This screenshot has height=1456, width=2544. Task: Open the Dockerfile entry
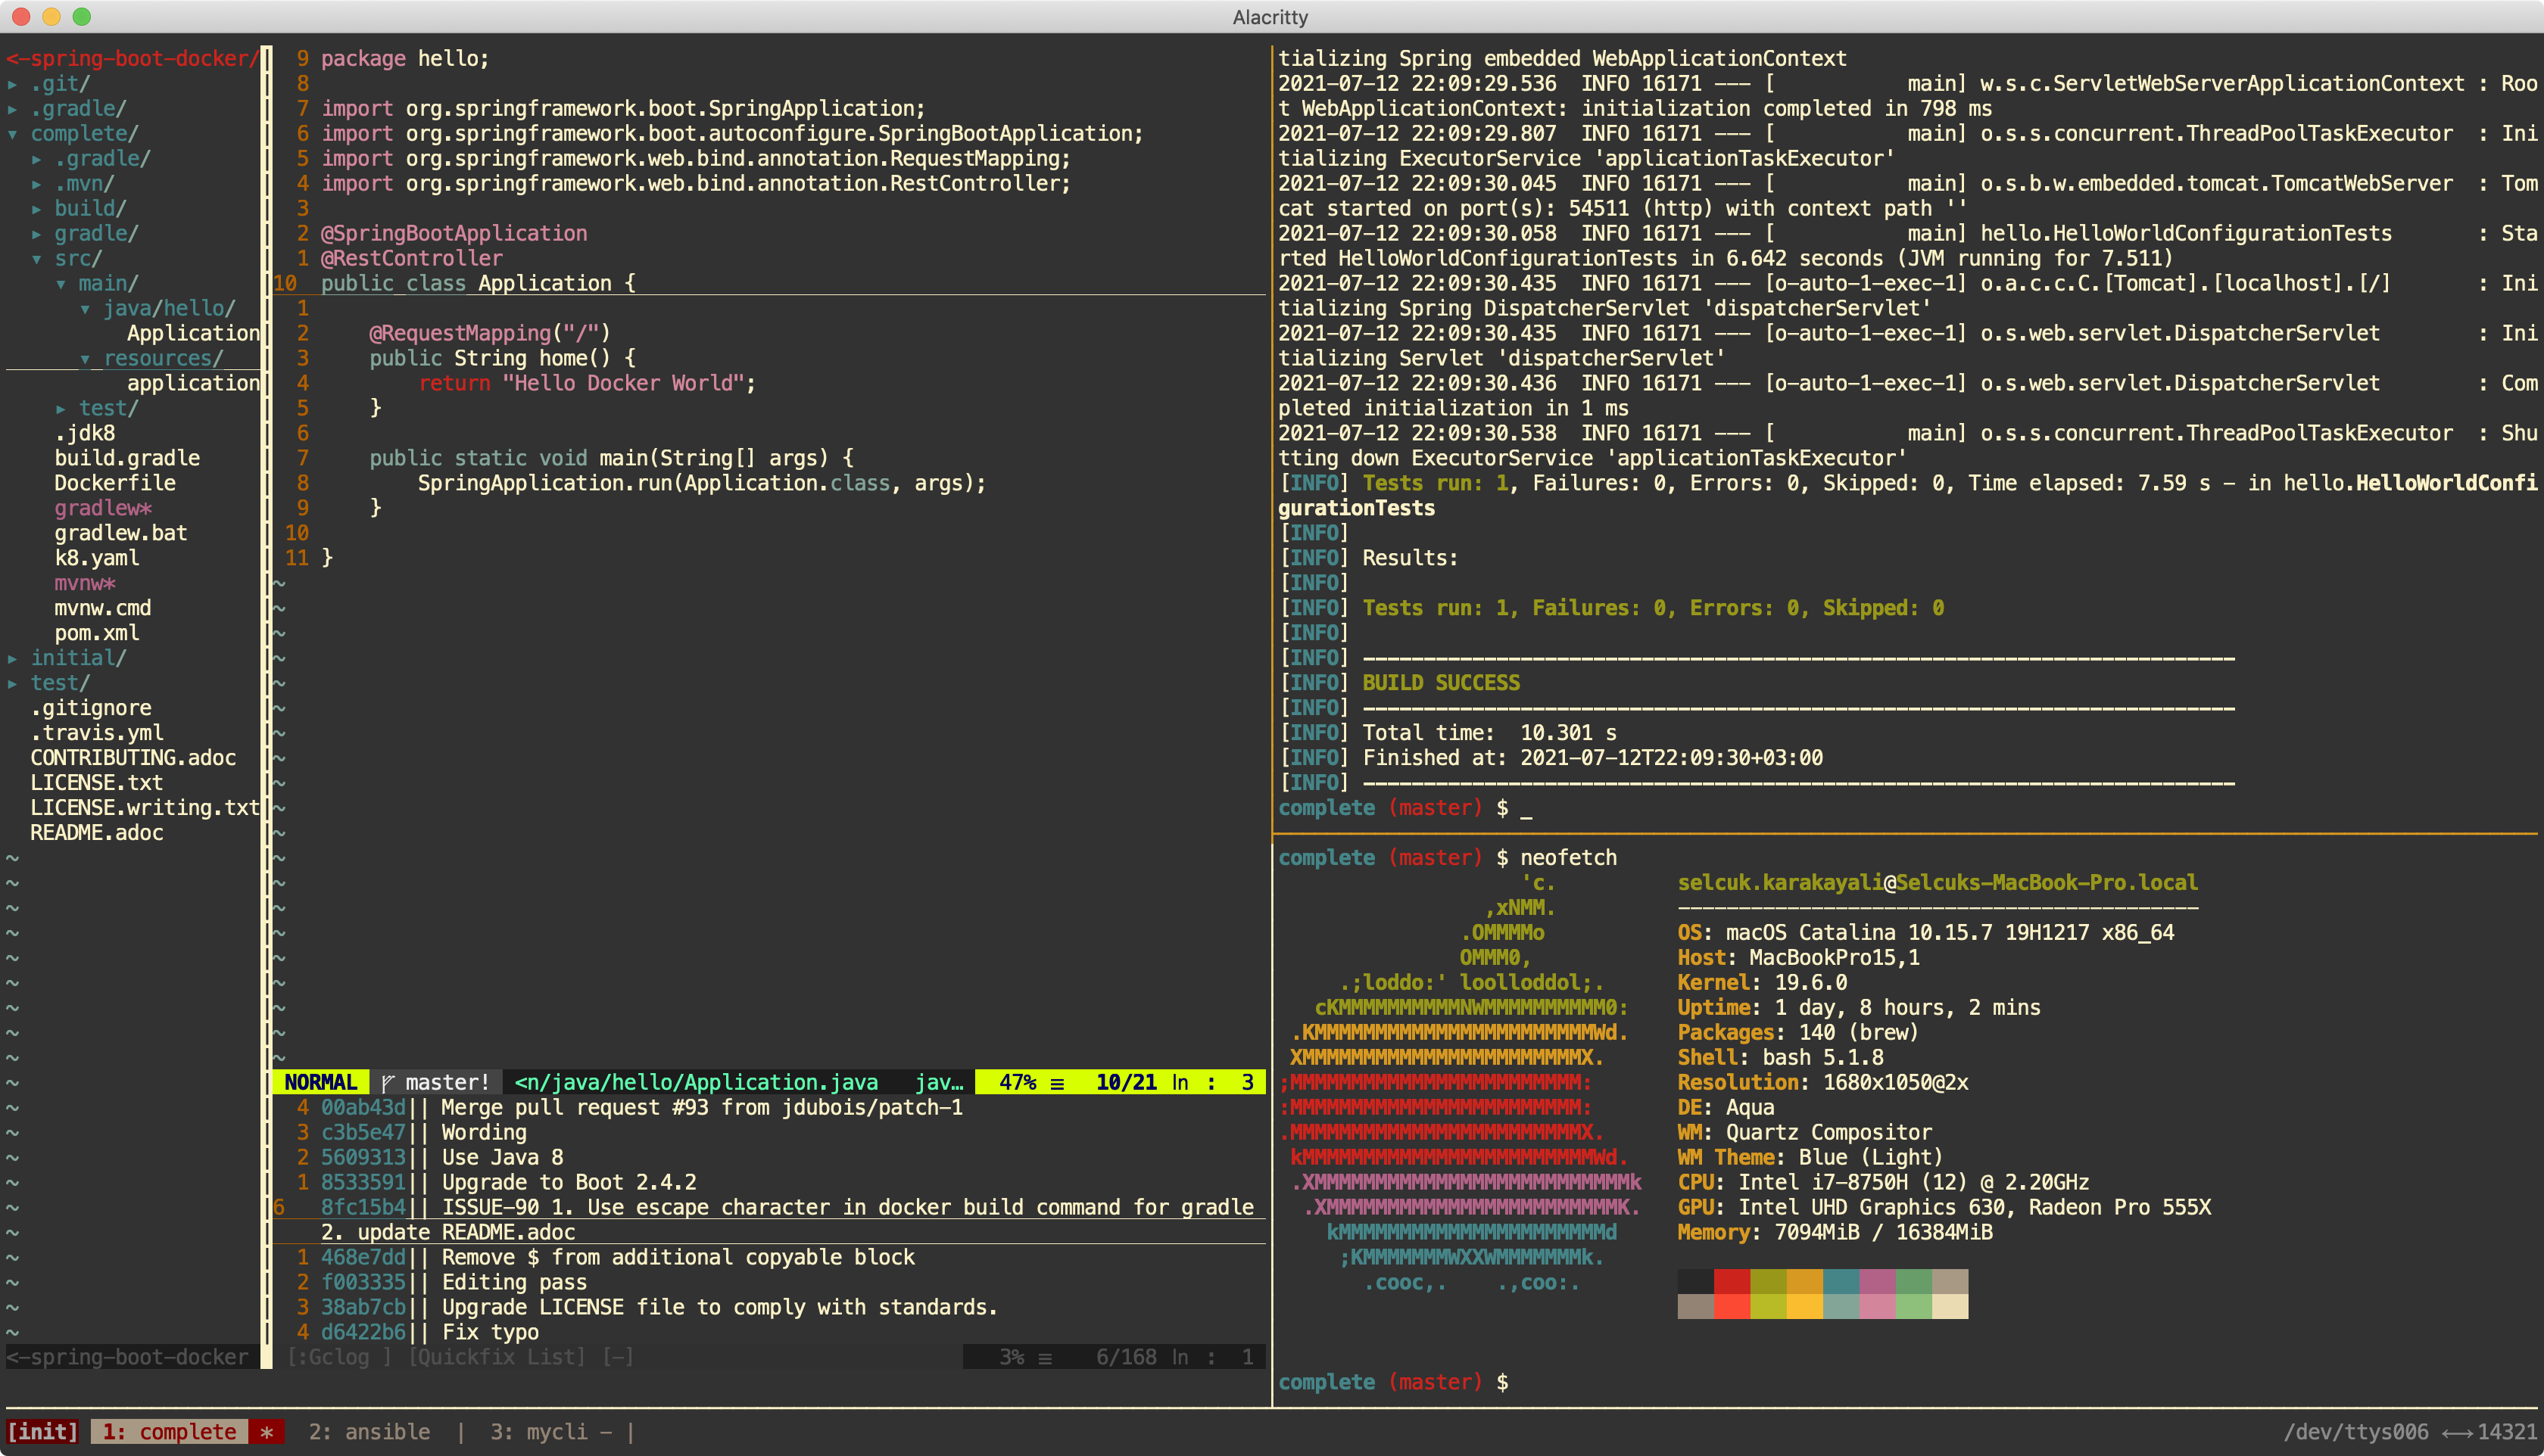point(115,484)
